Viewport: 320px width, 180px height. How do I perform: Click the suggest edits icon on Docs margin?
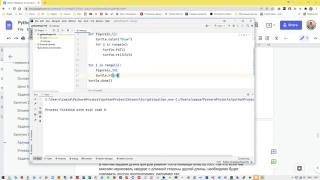pos(273,162)
